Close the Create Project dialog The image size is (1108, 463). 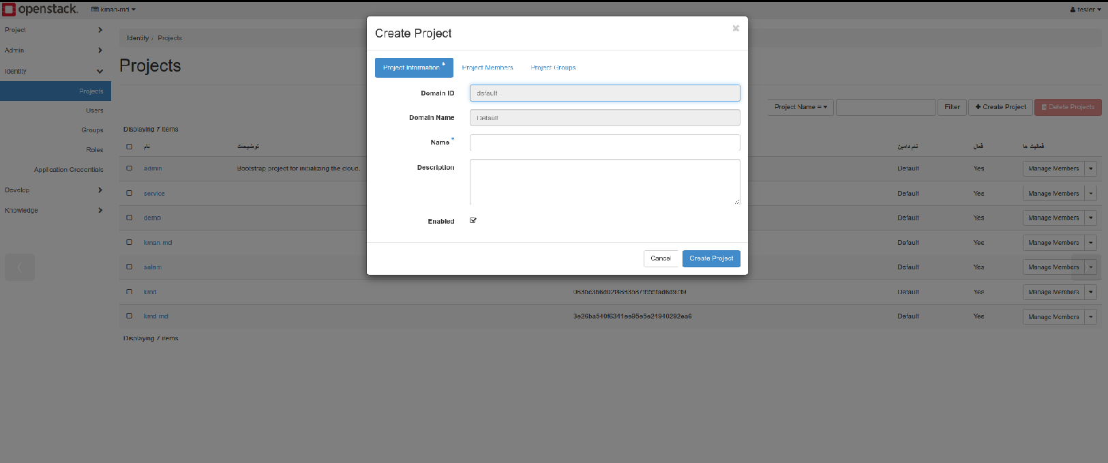(x=736, y=28)
